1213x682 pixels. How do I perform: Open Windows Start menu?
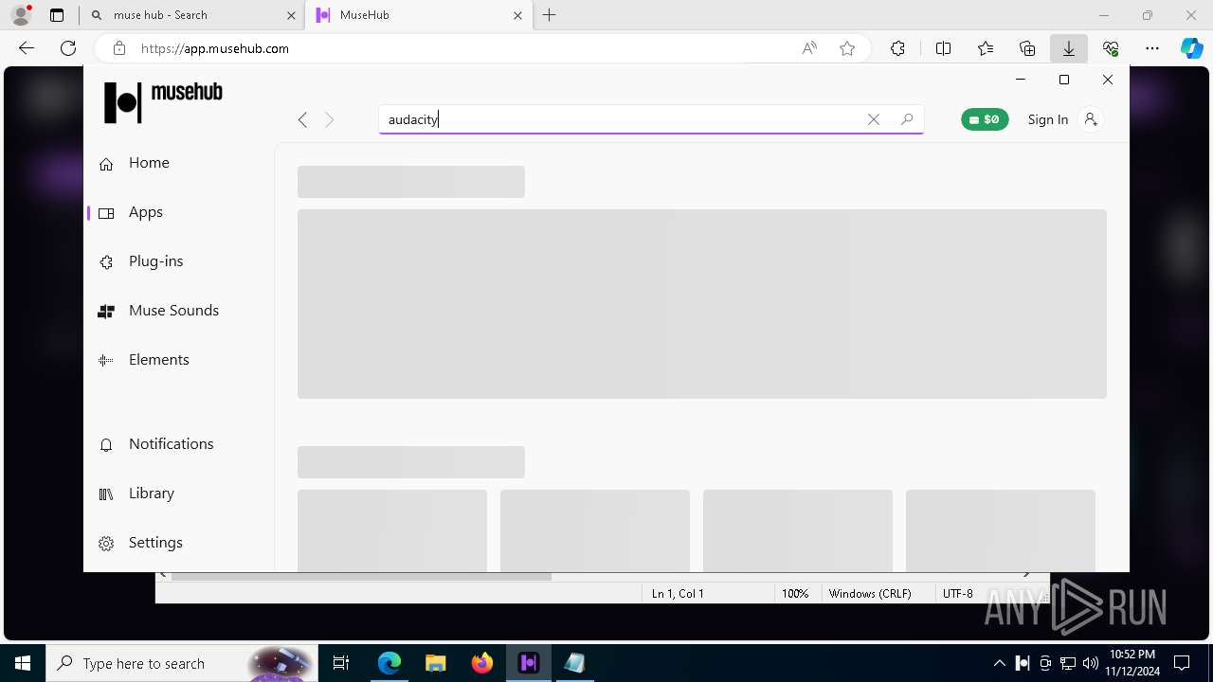click(23, 663)
